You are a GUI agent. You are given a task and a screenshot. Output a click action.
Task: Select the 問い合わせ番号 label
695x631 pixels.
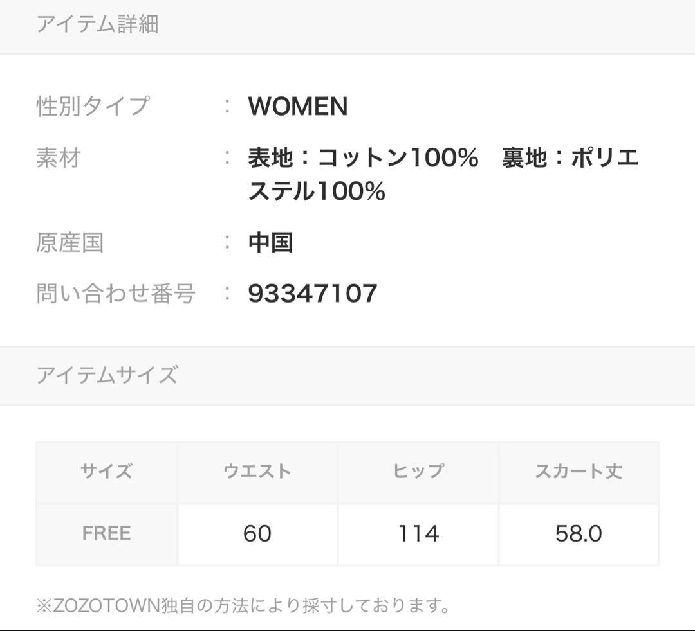[x=116, y=294]
